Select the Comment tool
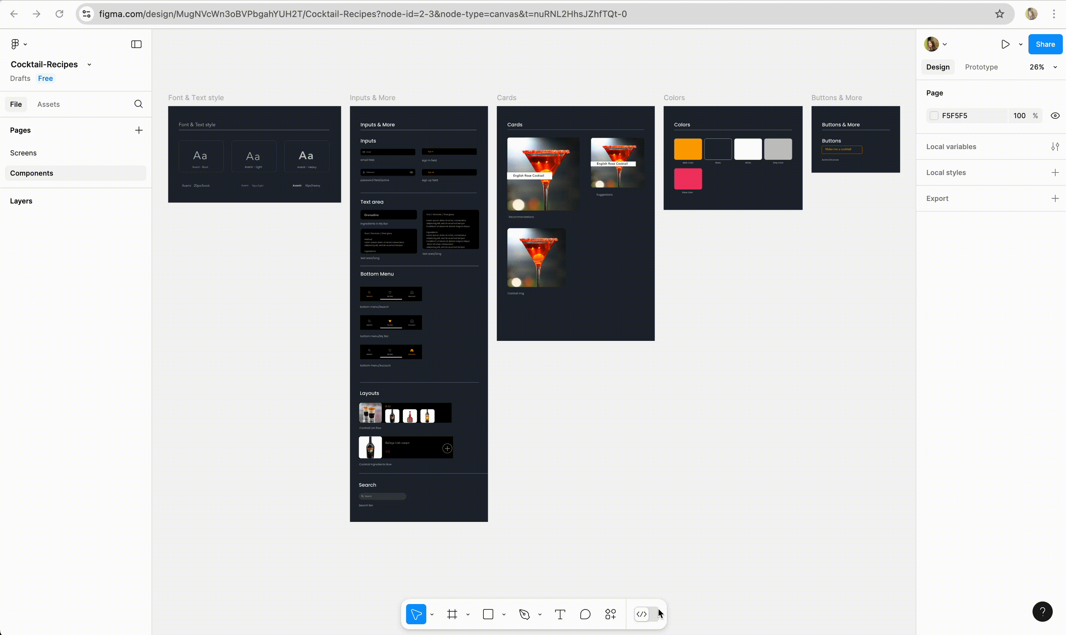Viewport: 1066px width, 635px height. point(585,614)
